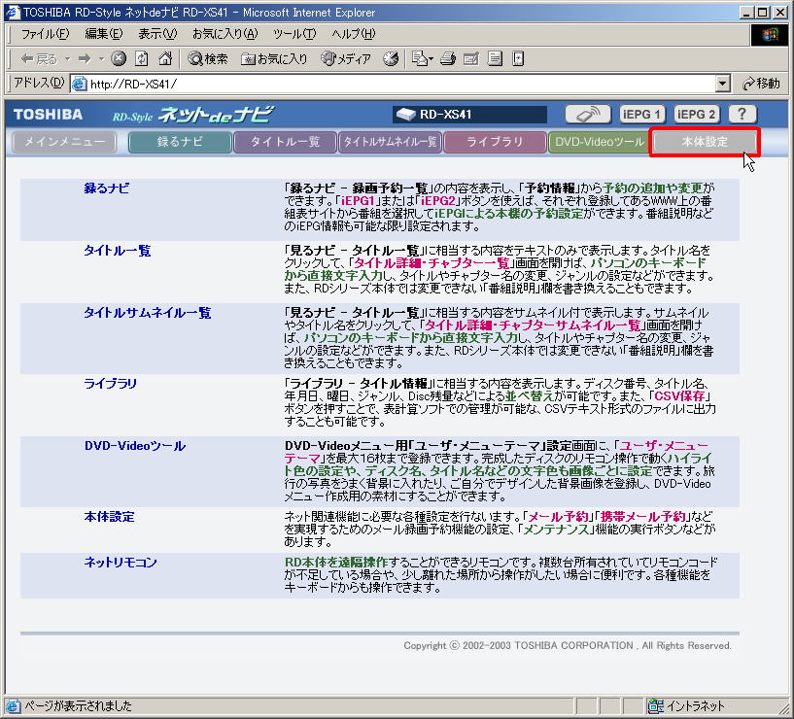Image resolution: width=794 pixels, height=719 pixels.
Task: Switch to the タイトルサムネイル一覧 tab
Action: tap(390, 142)
